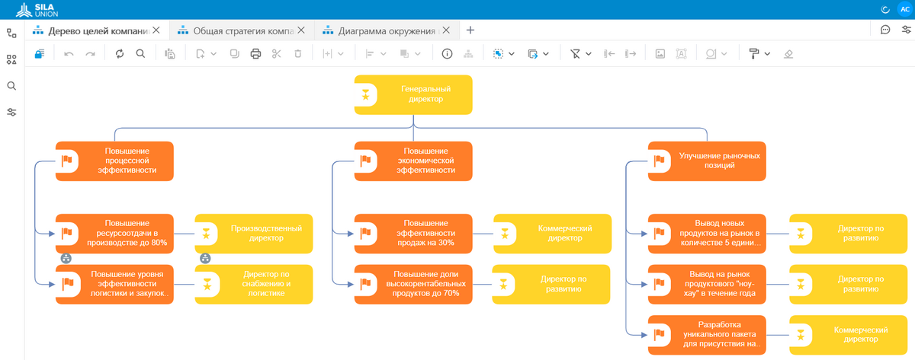This screenshot has height=360, width=915.
Task: Clear formatting with eraser icon
Action: [x=788, y=53]
